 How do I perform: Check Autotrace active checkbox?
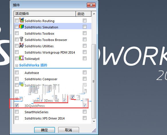tap(17, 72)
